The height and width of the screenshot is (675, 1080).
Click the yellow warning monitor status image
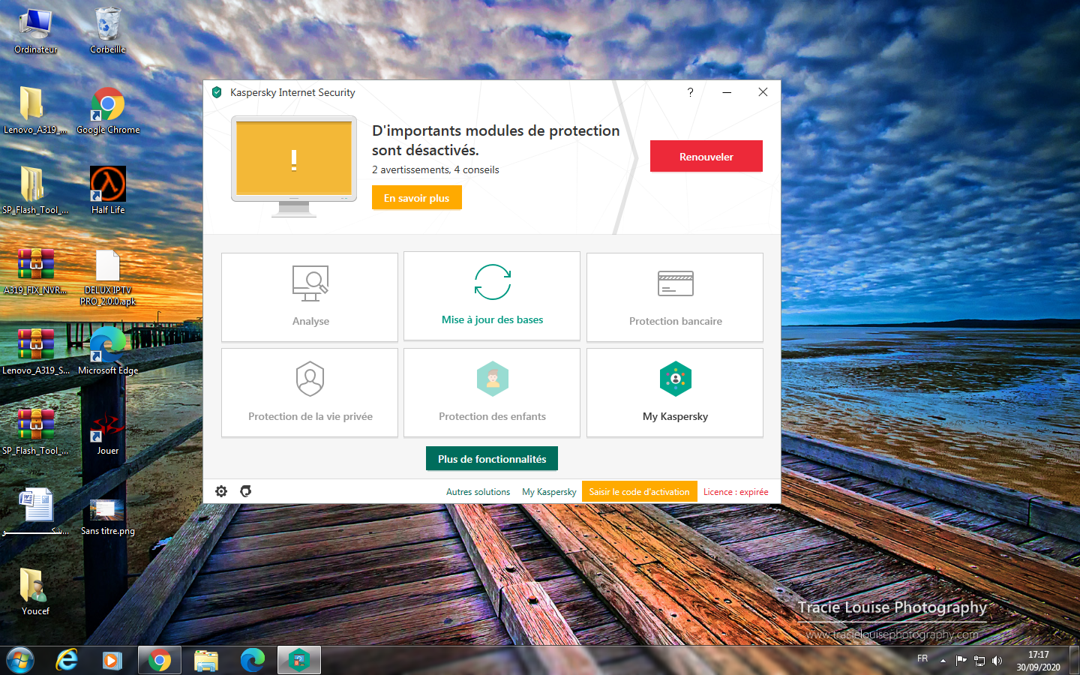[x=294, y=166]
